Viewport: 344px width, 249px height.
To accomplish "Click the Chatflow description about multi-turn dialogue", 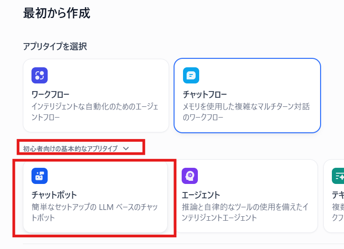I will (246, 112).
